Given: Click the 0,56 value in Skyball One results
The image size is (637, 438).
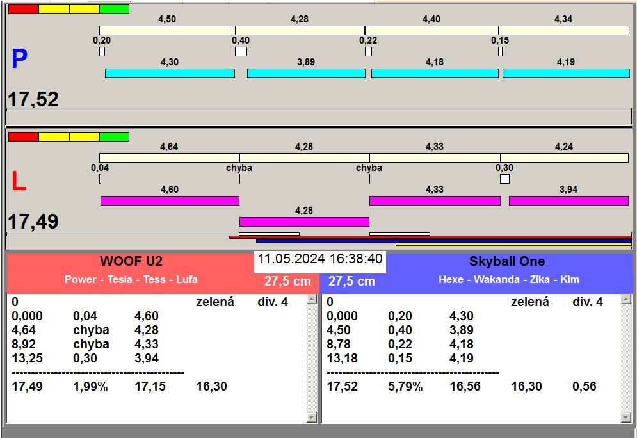Looking at the screenshot, I should coord(585,386).
